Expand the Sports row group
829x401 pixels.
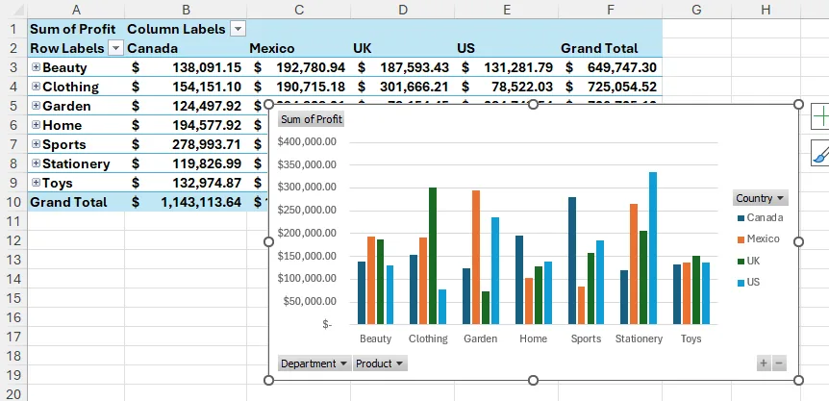point(36,144)
